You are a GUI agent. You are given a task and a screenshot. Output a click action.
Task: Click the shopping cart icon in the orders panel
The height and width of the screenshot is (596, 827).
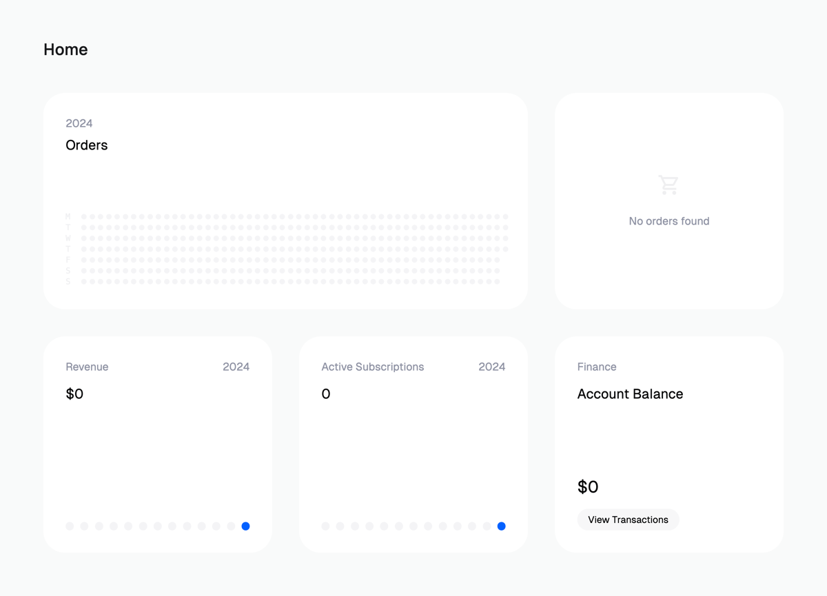(668, 184)
